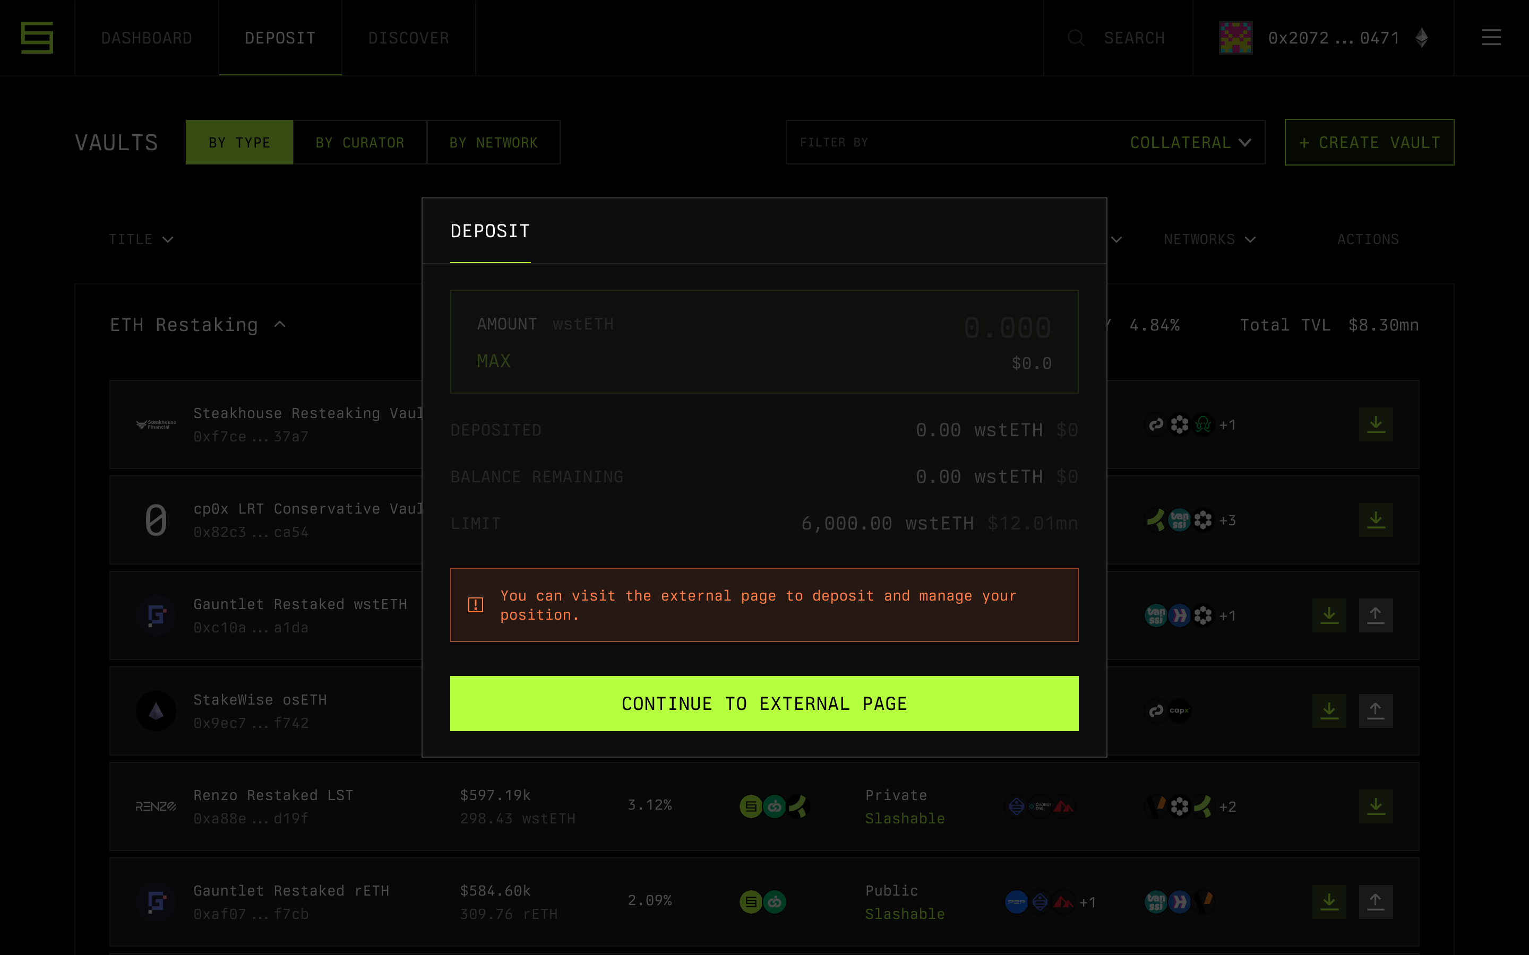Click Steakhouse Financial logo icon
The image size is (1529, 955).
156,424
